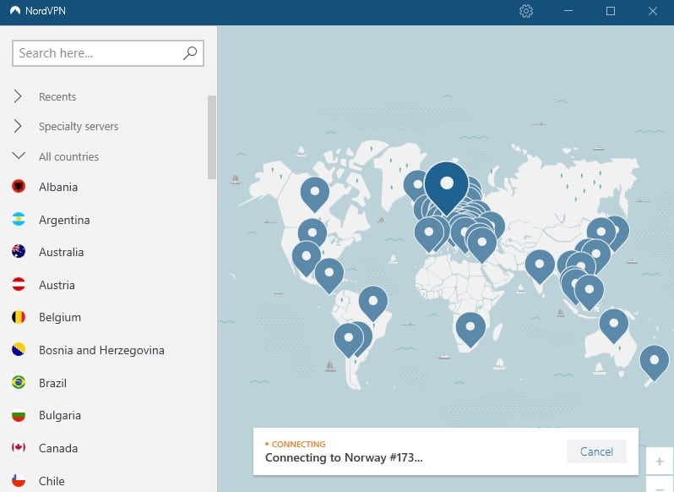Click the Canada flag icon
674x492 pixels.
click(x=19, y=448)
